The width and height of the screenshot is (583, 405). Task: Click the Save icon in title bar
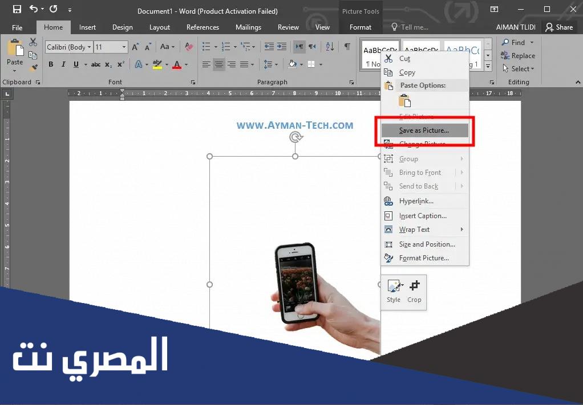[17, 9]
